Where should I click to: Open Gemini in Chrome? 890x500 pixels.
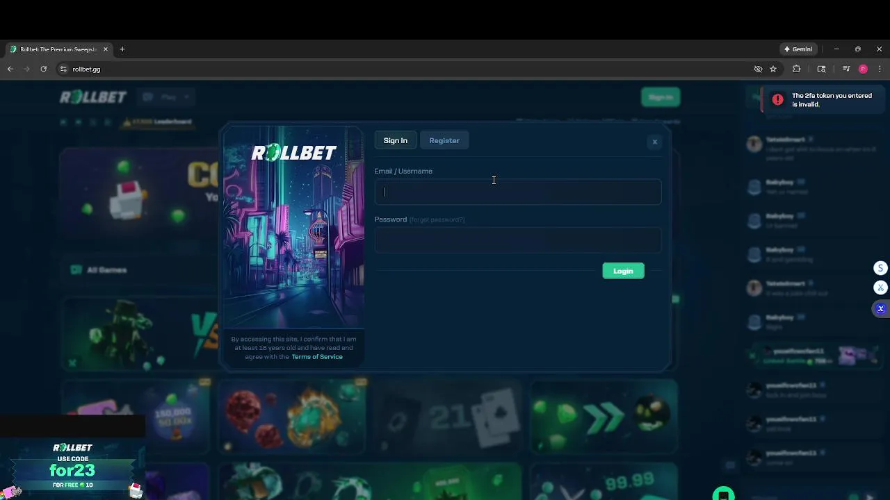click(798, 49)
